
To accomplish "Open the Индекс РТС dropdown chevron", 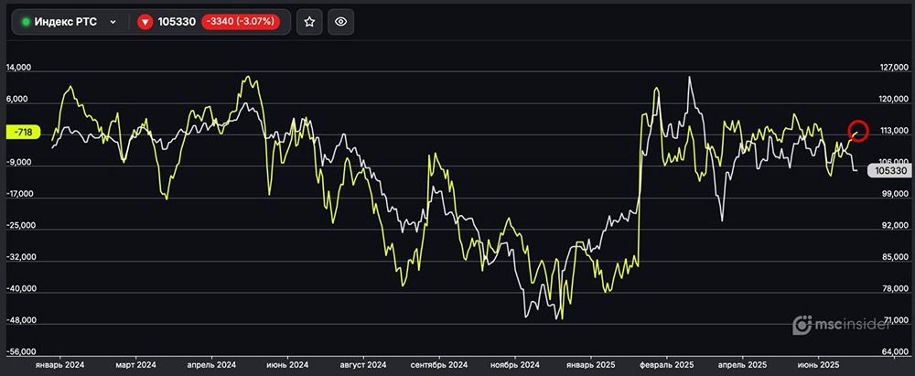I will click(113, 22).
